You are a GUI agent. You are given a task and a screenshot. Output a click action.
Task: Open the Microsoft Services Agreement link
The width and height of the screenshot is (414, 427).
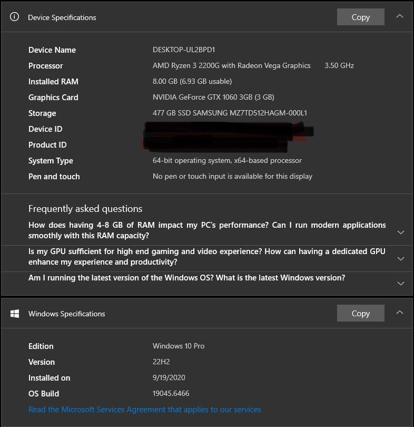[145, 409]
